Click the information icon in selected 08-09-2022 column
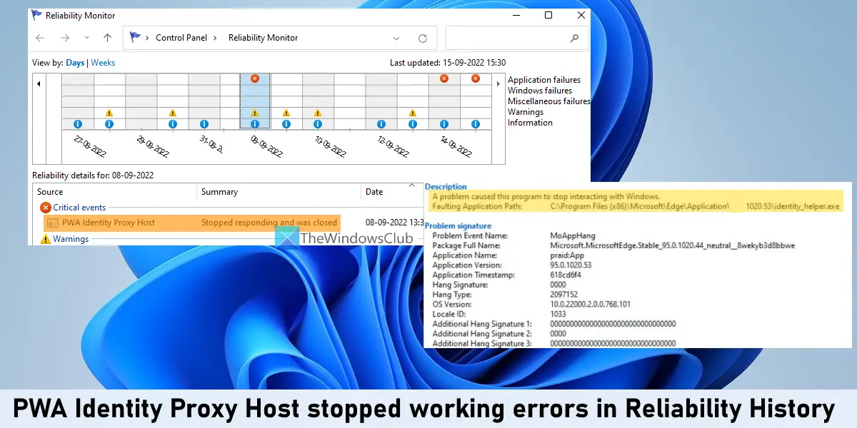This screenshot has width=857, height=428. tap(255, 124)
